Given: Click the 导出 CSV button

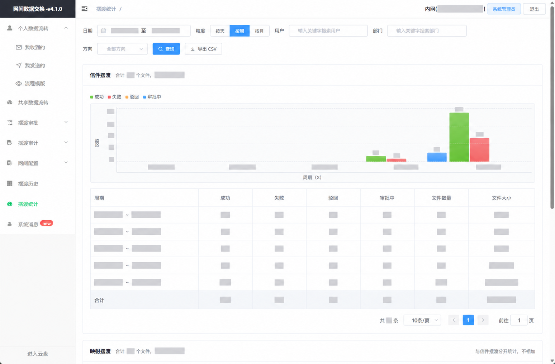Looking at the screenshot, I should (x=203, y=49).
